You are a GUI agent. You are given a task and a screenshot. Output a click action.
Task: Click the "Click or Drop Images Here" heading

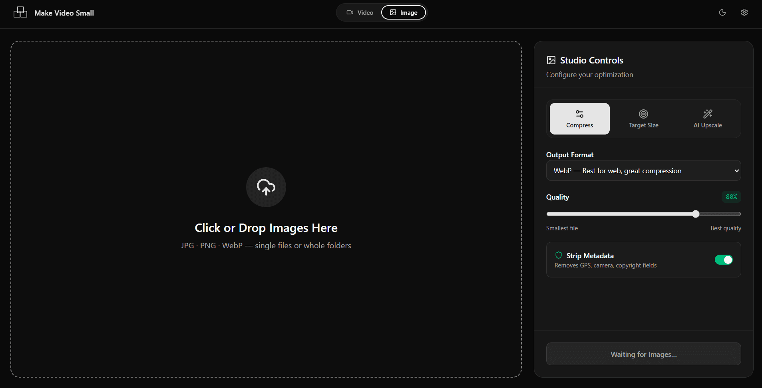pos(266,228)
